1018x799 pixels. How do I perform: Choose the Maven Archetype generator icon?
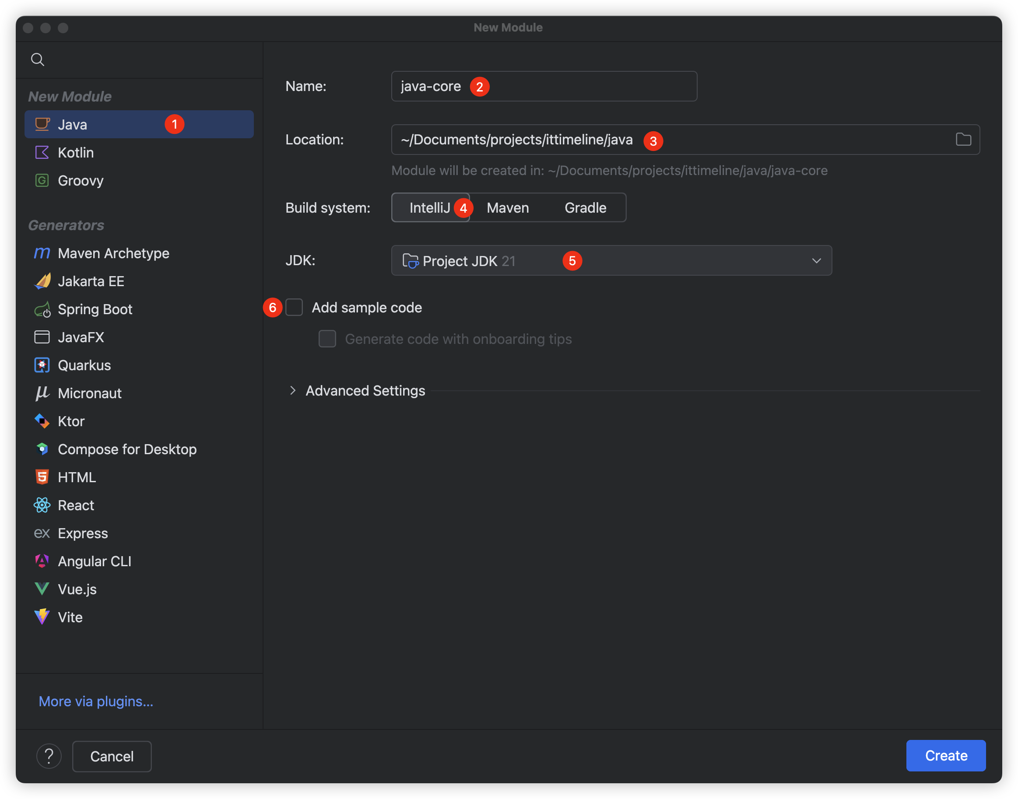tap(42, 253)
